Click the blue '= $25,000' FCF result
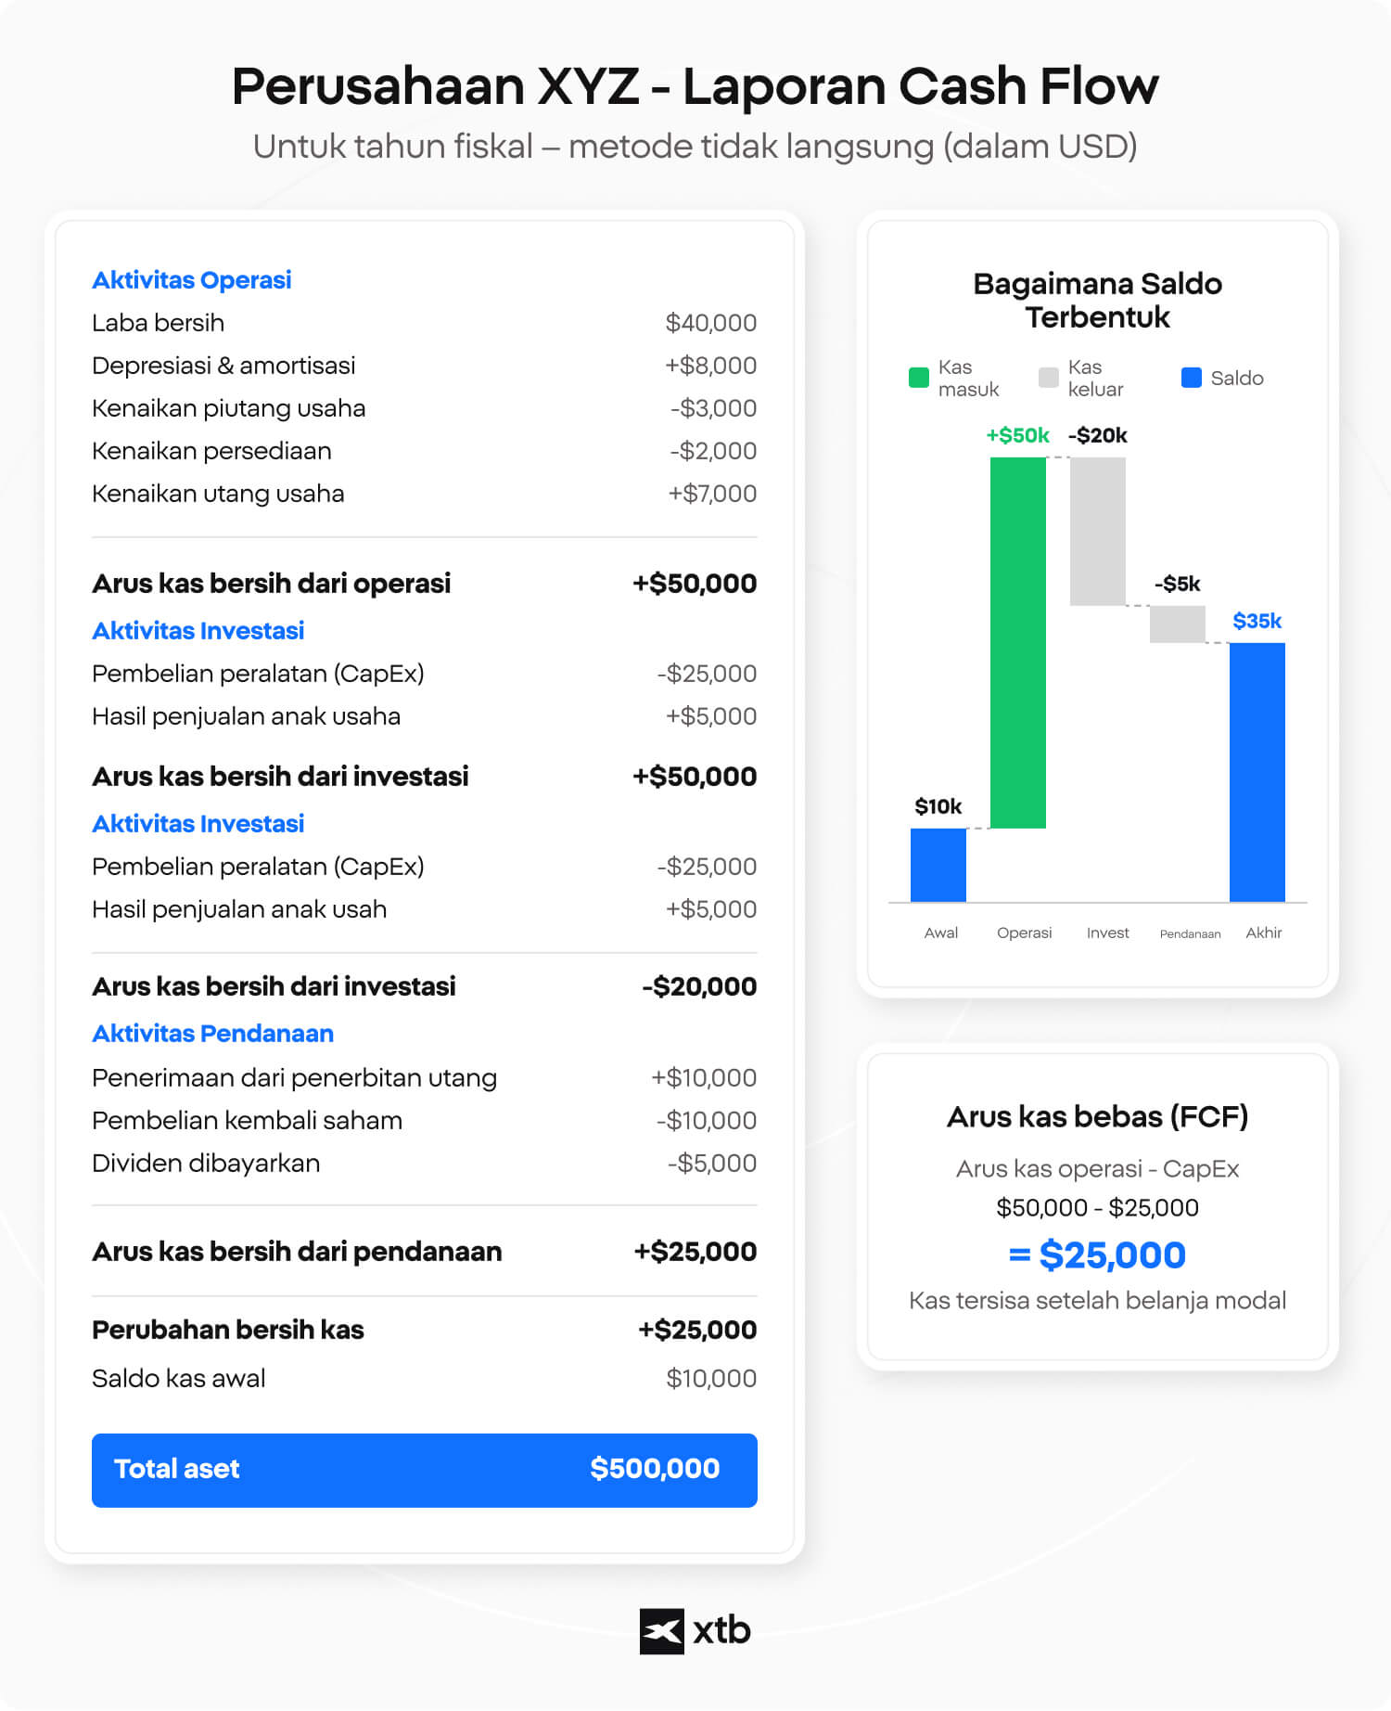The image size is (1391, 1711). tap(1098, 1255)
